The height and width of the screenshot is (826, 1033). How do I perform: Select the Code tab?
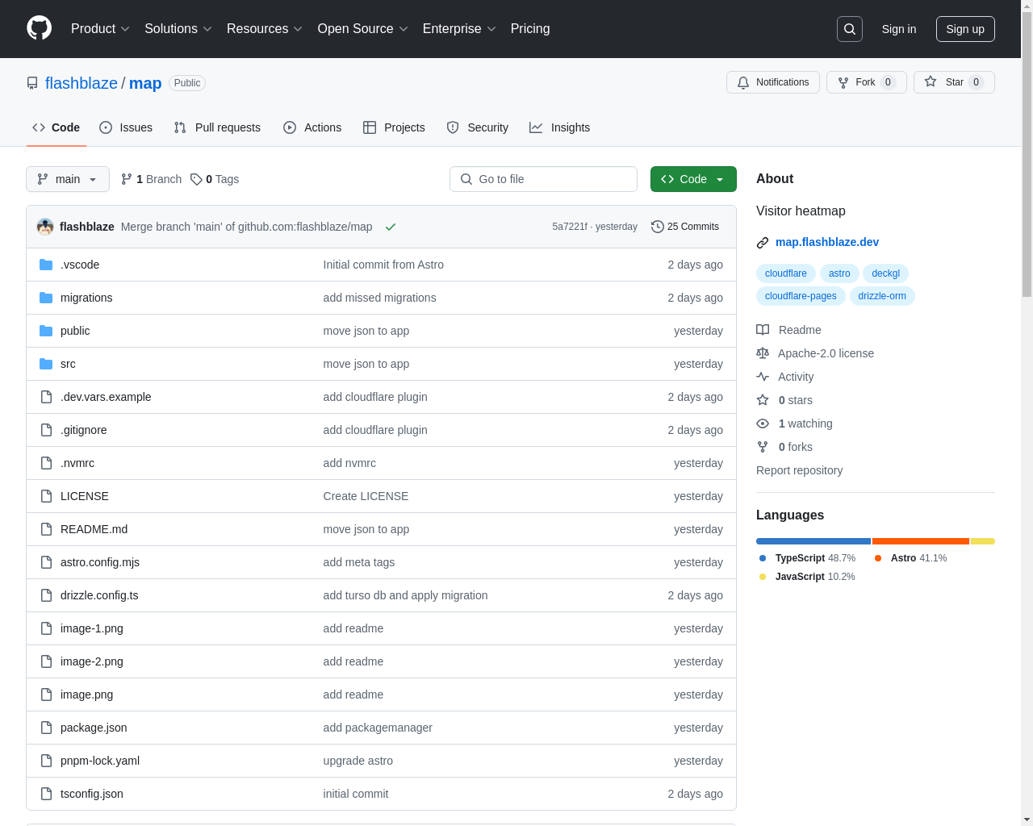[x=56, y=127]
